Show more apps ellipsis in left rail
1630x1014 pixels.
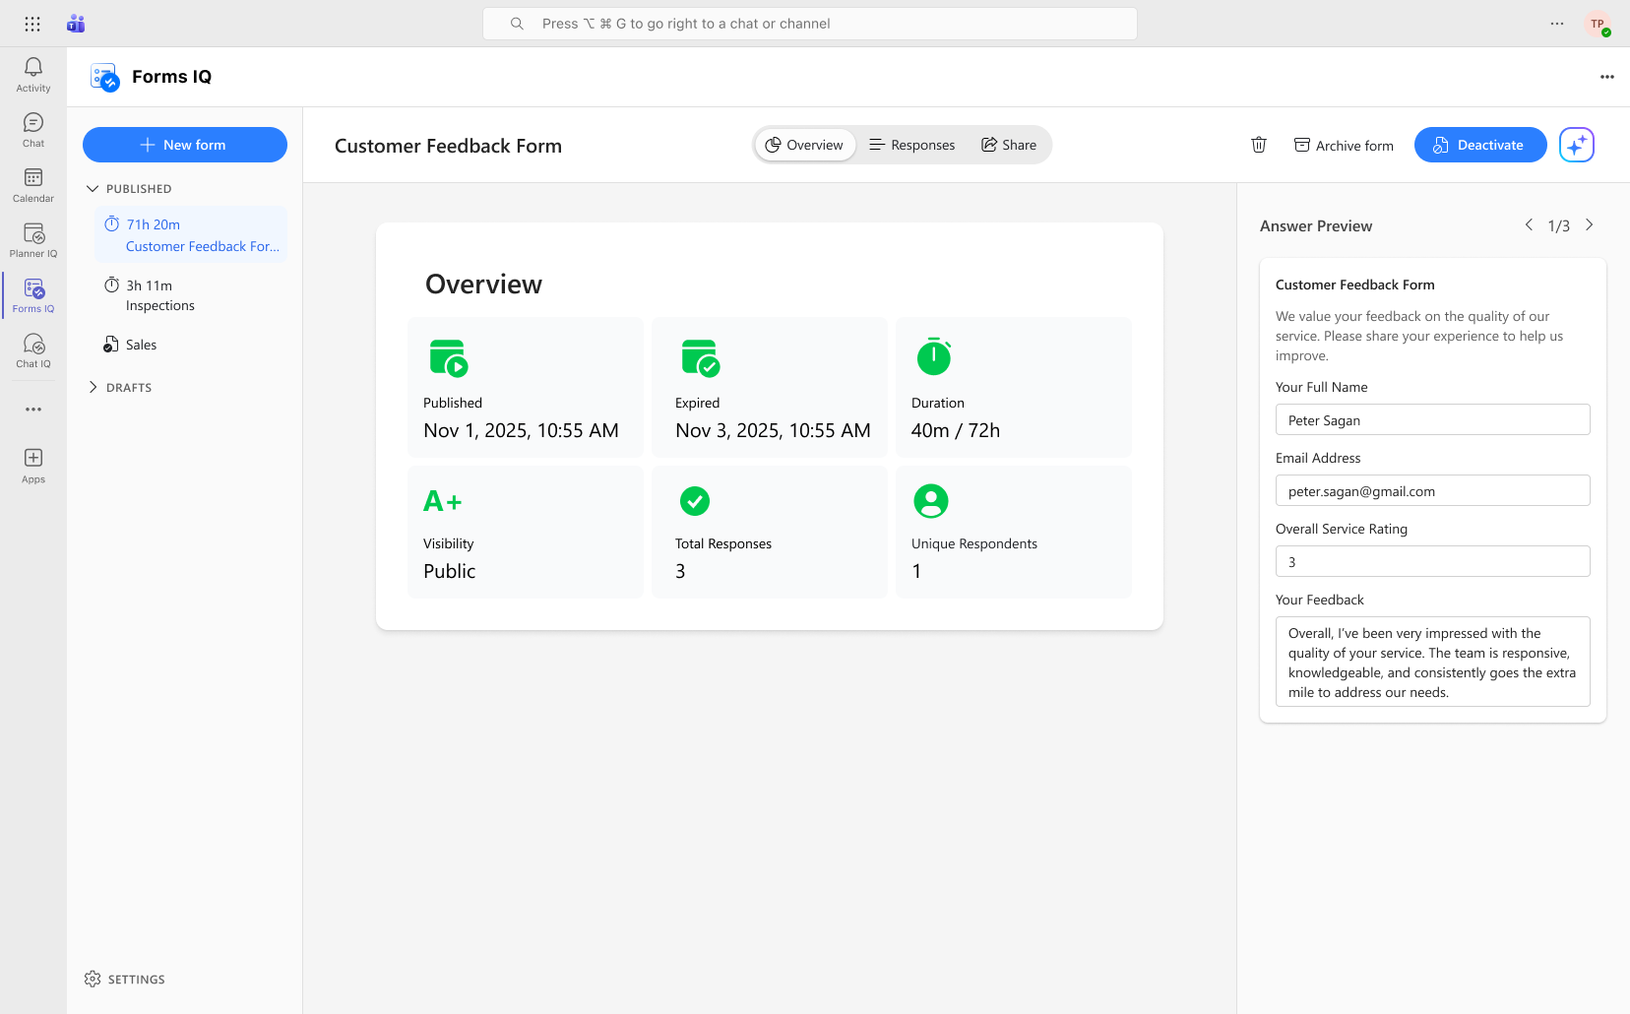point(33,409)
